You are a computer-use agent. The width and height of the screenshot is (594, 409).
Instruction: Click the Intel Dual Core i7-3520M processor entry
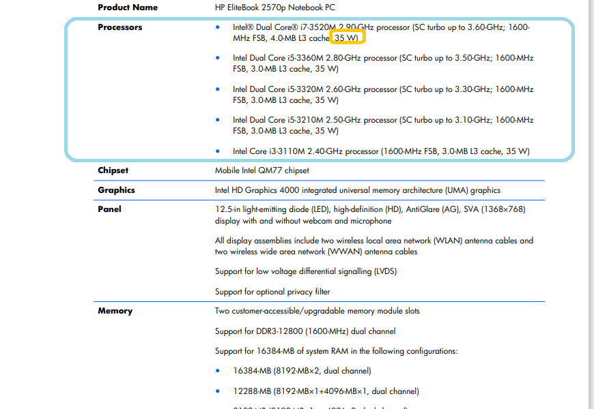click(381, 33)
